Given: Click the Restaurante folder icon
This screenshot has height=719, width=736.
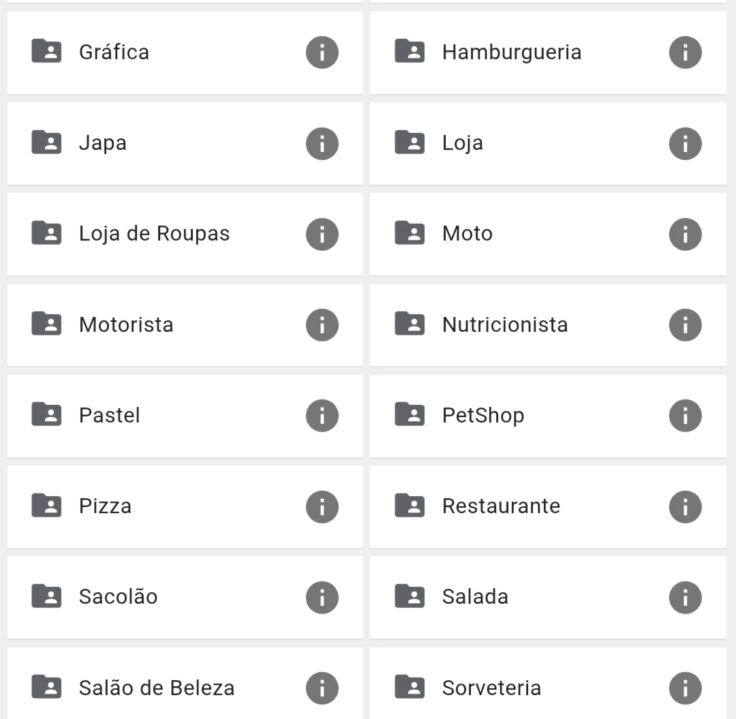Looking at the screenshot, I should click(x=410, y=506).
